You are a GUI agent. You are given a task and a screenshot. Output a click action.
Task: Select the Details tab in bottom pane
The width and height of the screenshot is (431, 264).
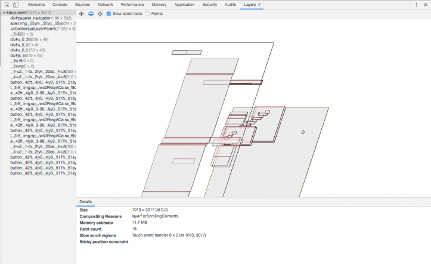[86, 202]
